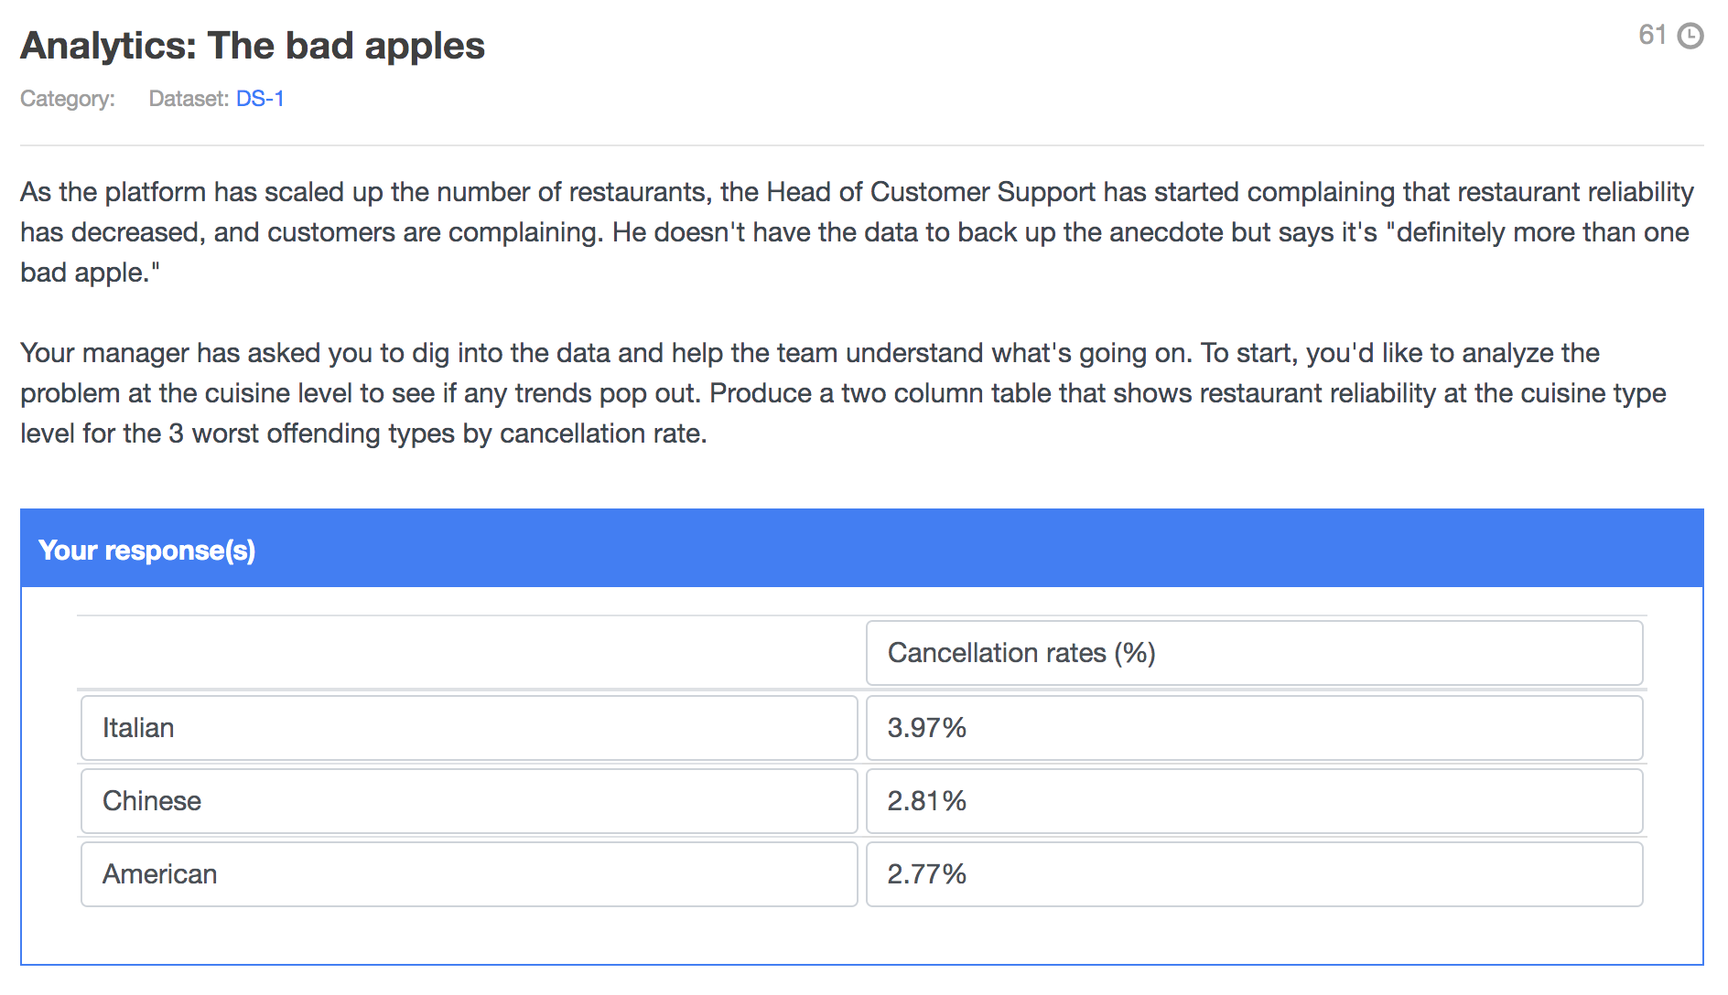Click the quoted 'bad apple.' text
This screenshot has height=995, width=1728.
(90, 273)
